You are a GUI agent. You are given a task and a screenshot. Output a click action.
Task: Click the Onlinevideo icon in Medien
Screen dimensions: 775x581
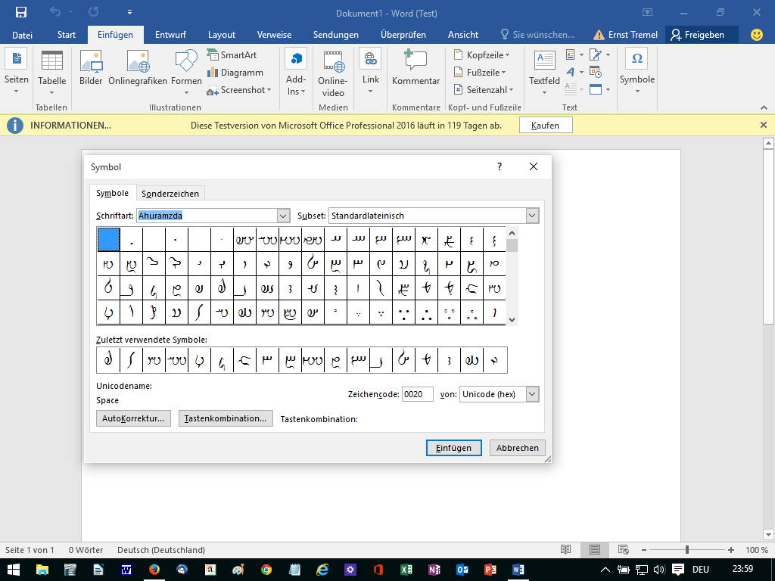click(333, 62)
